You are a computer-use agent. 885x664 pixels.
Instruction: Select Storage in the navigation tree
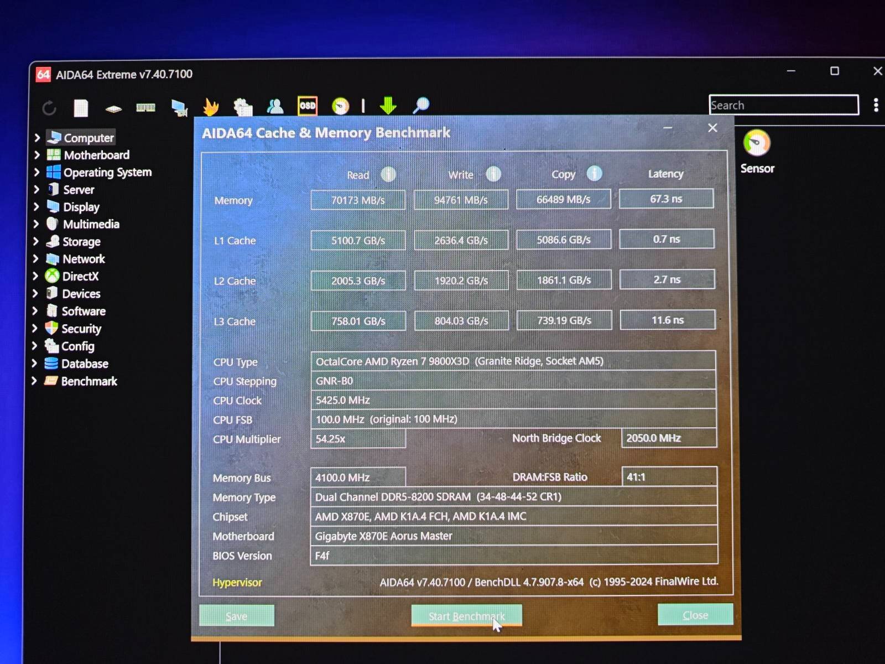81,242
